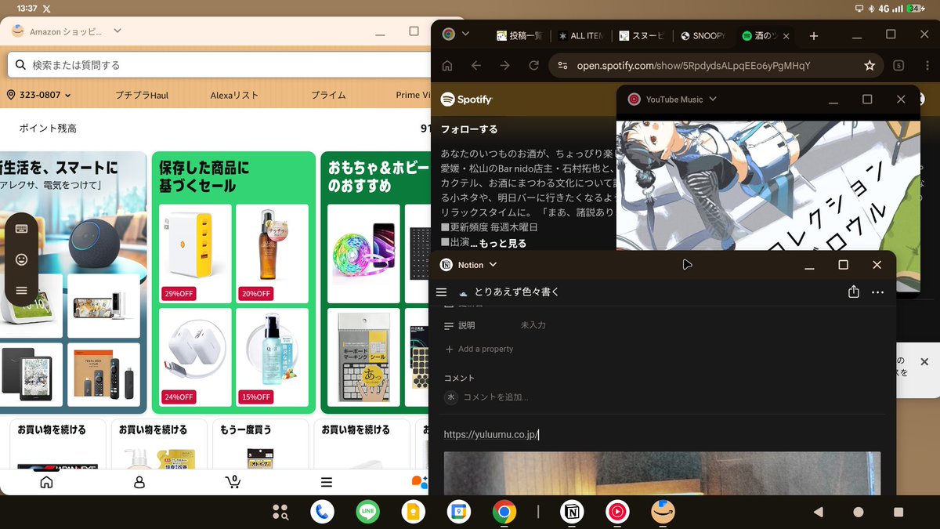Open the Phone app in taskbar
The width and height of the screenshot is (940, 529).
(322, 512)
